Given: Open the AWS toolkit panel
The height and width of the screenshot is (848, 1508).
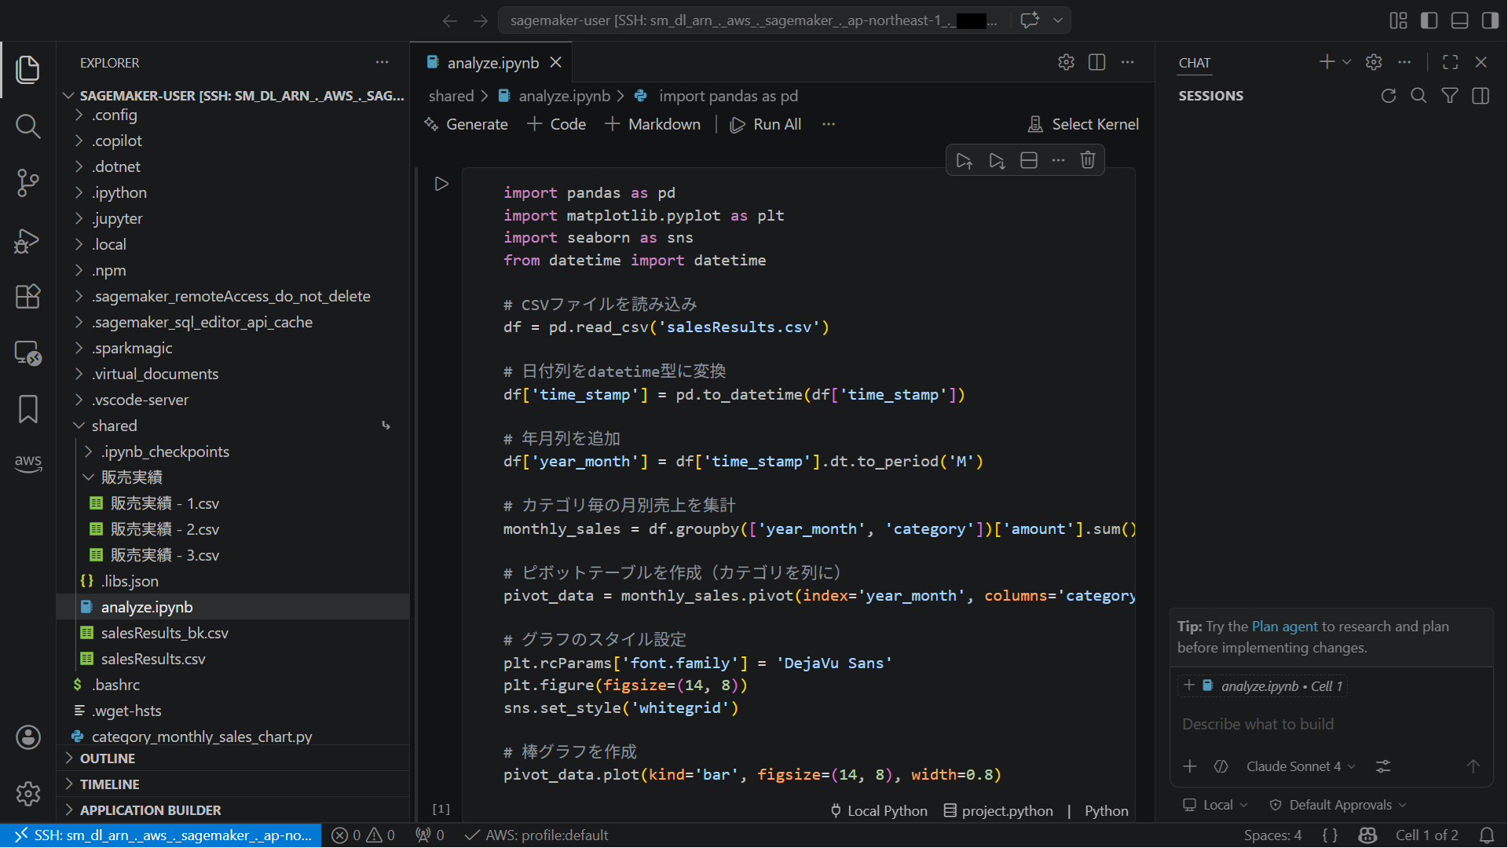Looking at the screenshot, I should [28, 462].
